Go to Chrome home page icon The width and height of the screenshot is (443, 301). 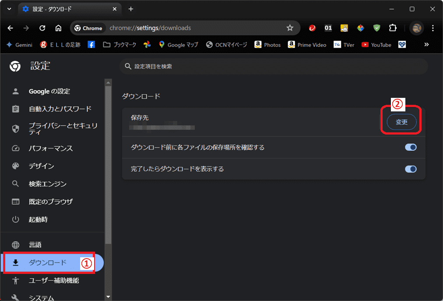coord(58,28)
